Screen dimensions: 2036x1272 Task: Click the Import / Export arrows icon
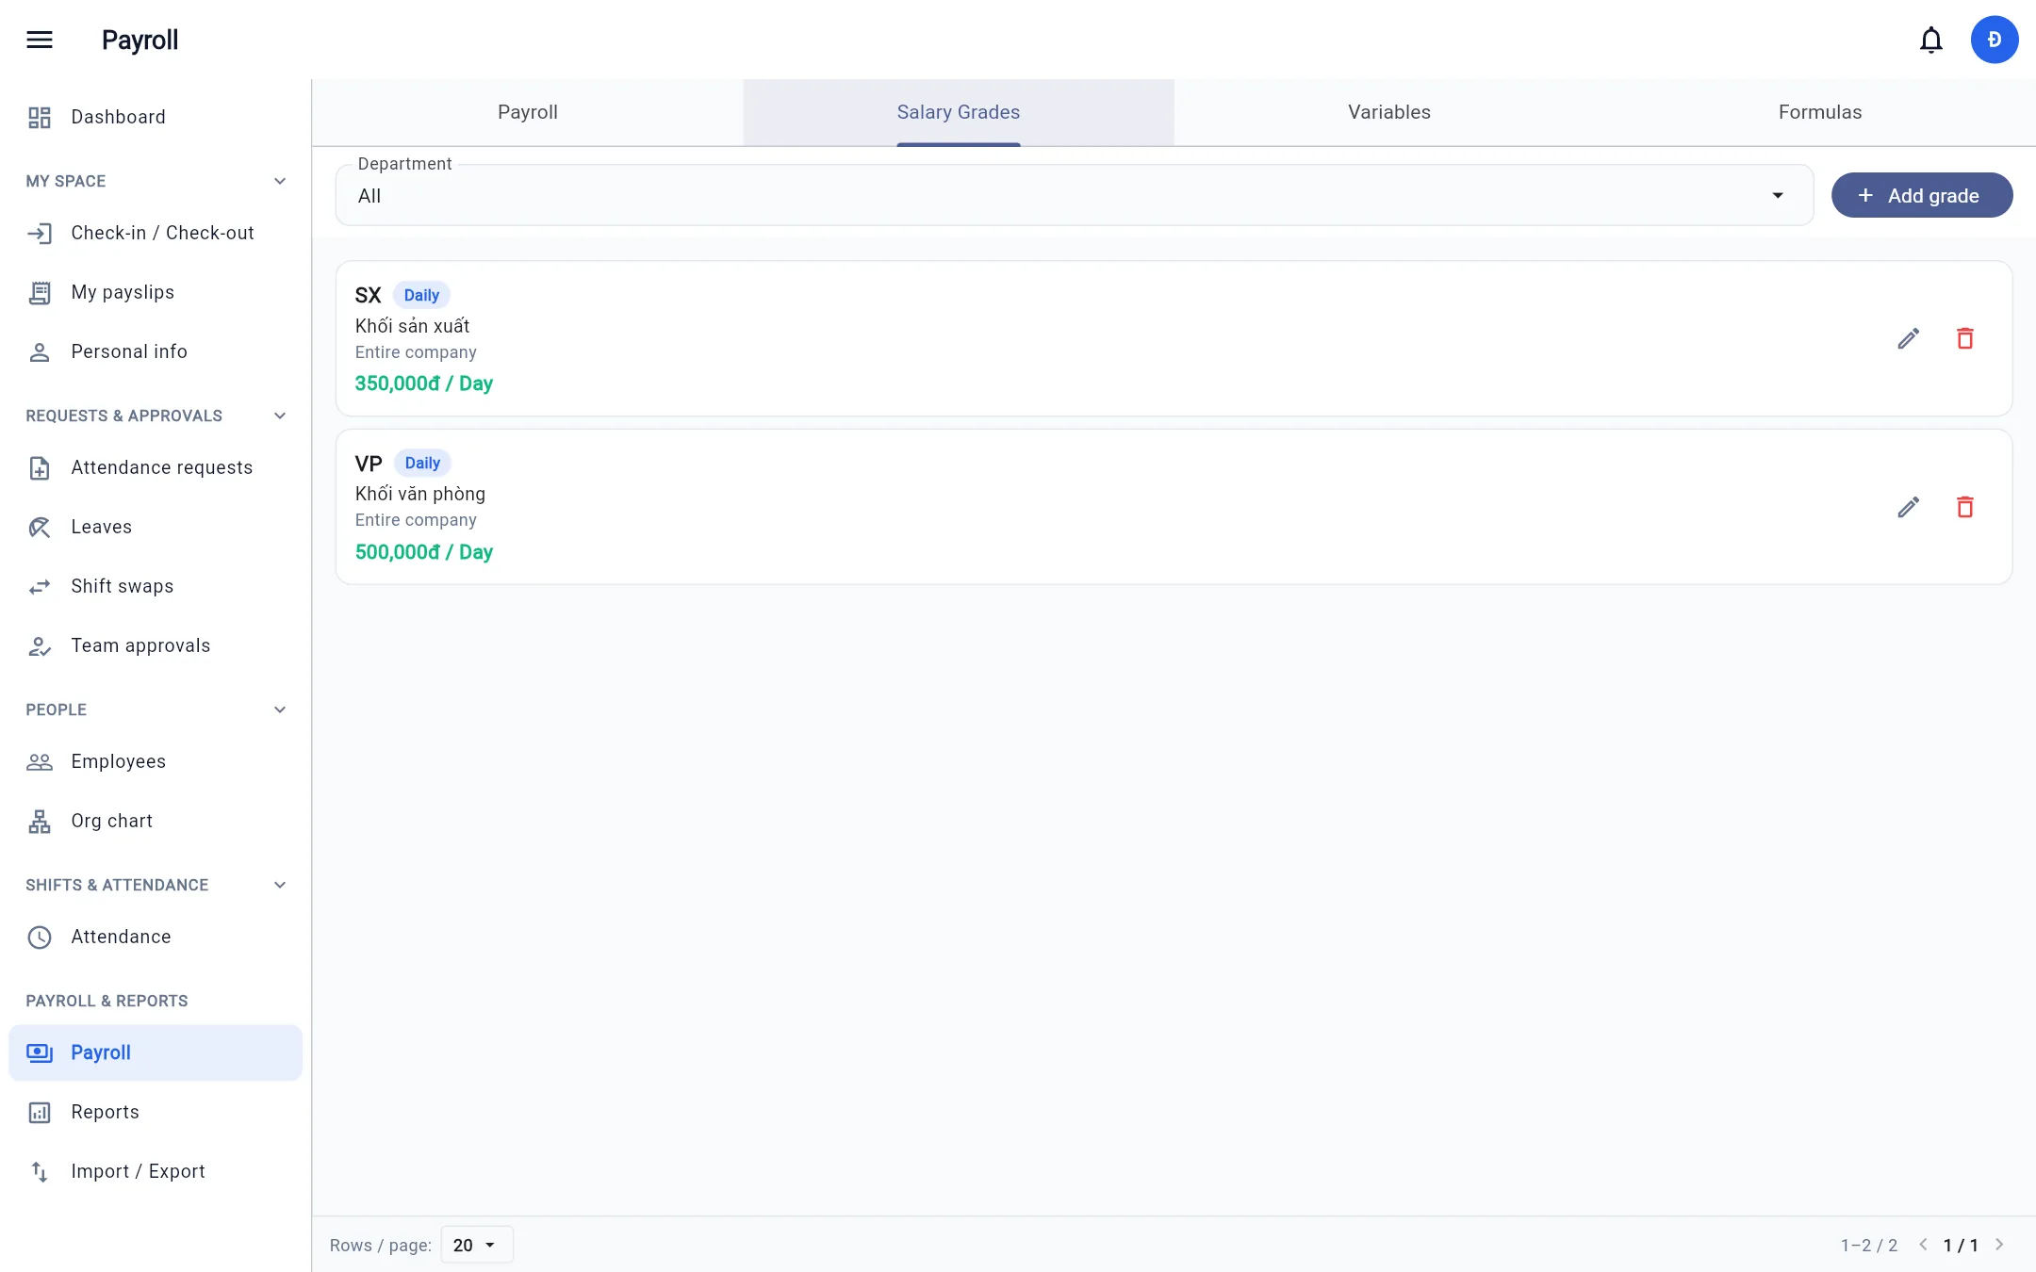[40, 1171]
